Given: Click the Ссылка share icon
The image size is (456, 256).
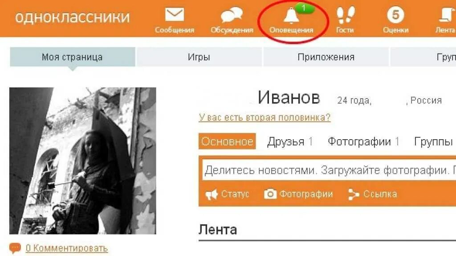Looking at the screenshot, I should [x=354, y=194].
